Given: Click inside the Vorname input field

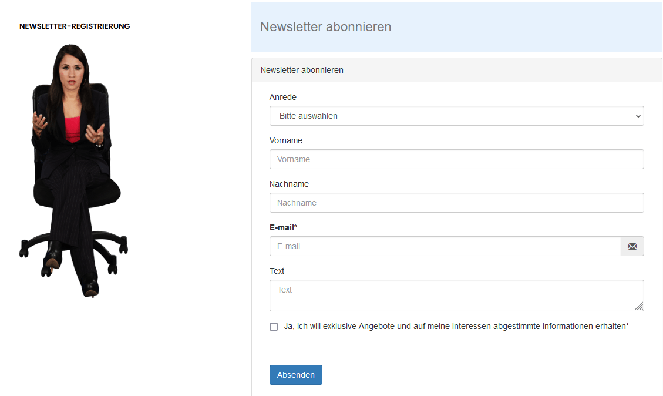Looking at the screenshot, I should [x=456, y=159].
